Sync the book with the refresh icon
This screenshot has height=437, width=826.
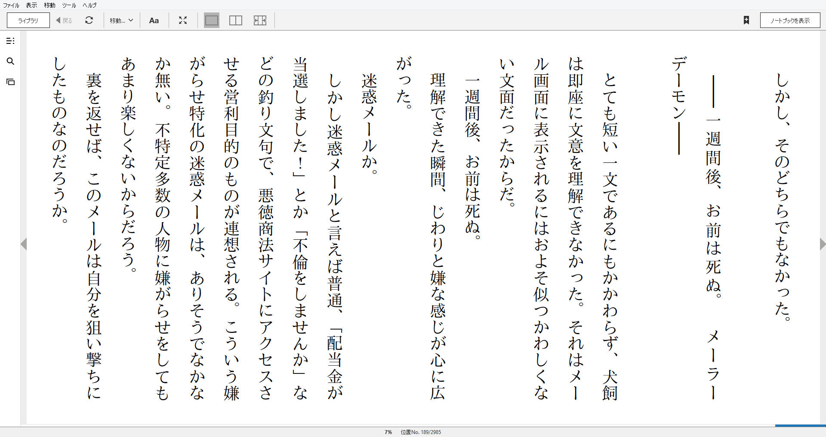89,20
